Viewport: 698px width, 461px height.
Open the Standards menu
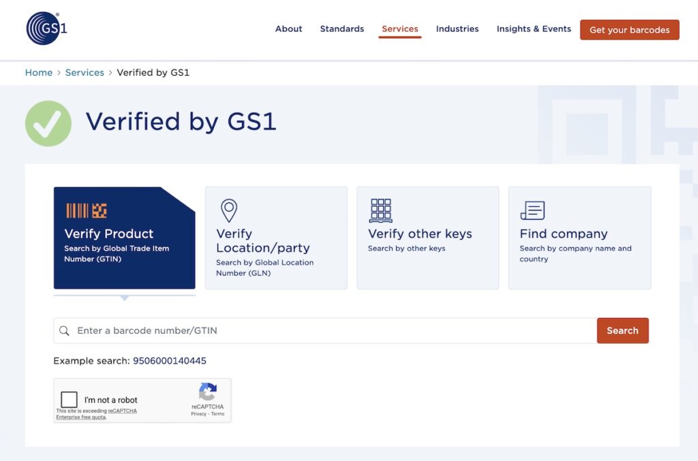pyautogui.click(x=342, y=29)
